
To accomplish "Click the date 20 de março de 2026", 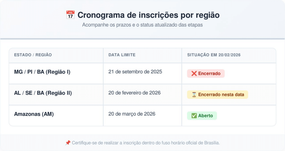I will tap(132, 114).
